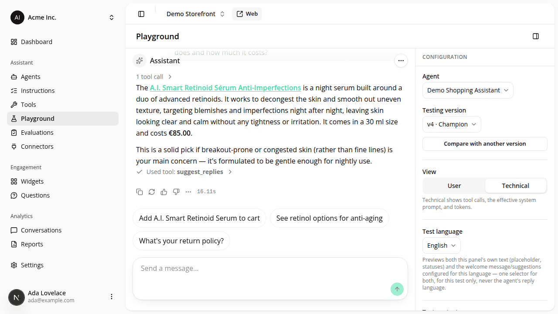This screenshot has width=558, height=314.
Task: Click the send message arrow button
Action: tap(397, 289)
